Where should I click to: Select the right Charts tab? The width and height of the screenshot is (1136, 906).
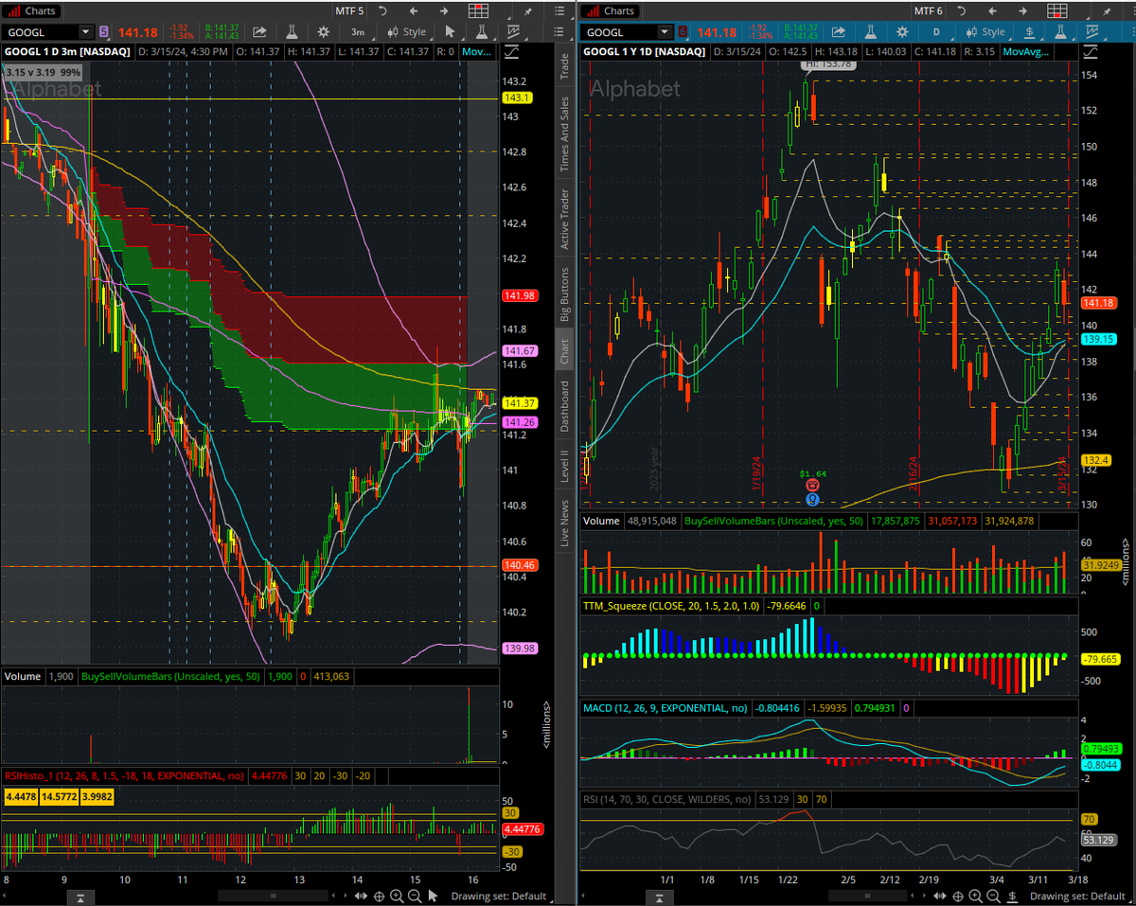point(611,11)
